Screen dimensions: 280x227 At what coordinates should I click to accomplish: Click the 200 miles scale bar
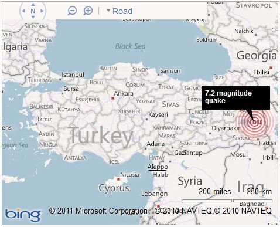point(207,201)
